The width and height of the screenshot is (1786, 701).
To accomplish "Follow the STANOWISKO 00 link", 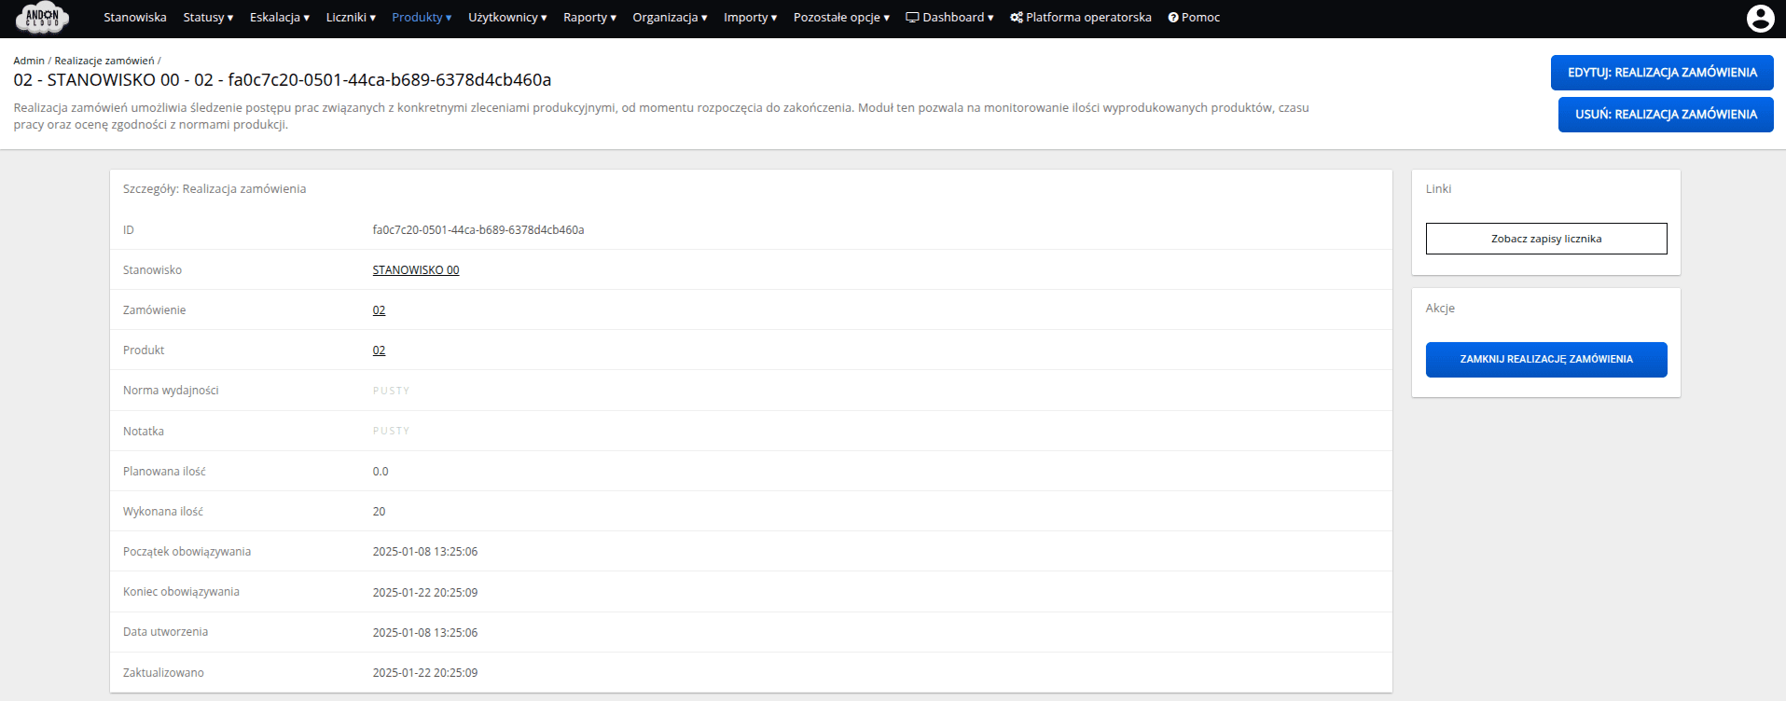I will tap(416, 270).
